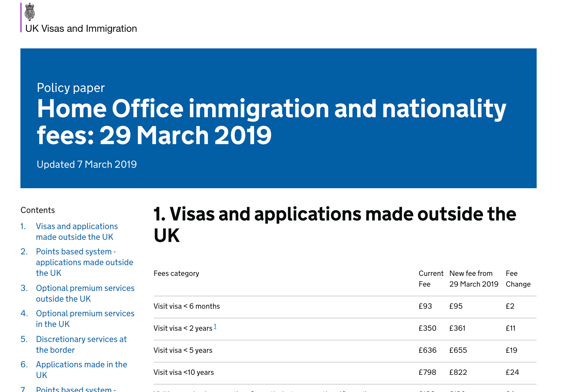Click the Visit visa <10 years row label
The height and width of the screenshot is (392, 570).
tap(184, 372)
